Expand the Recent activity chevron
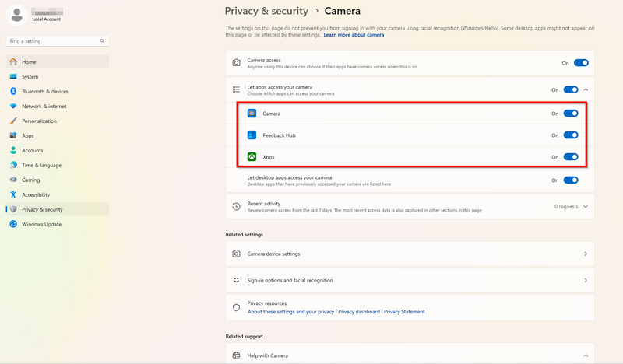The image size is (623, 364). point(586,206)
